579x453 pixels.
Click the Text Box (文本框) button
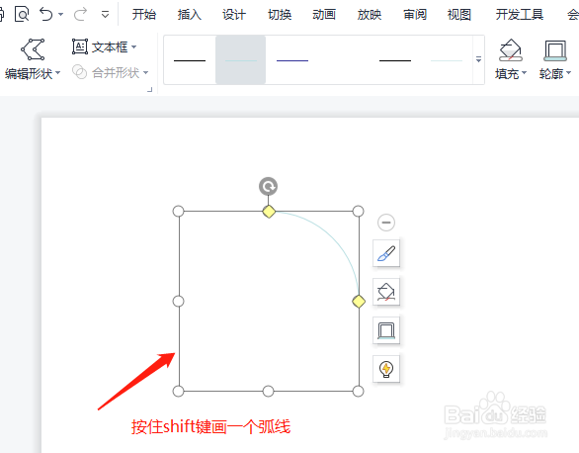[x=104, y=46]
